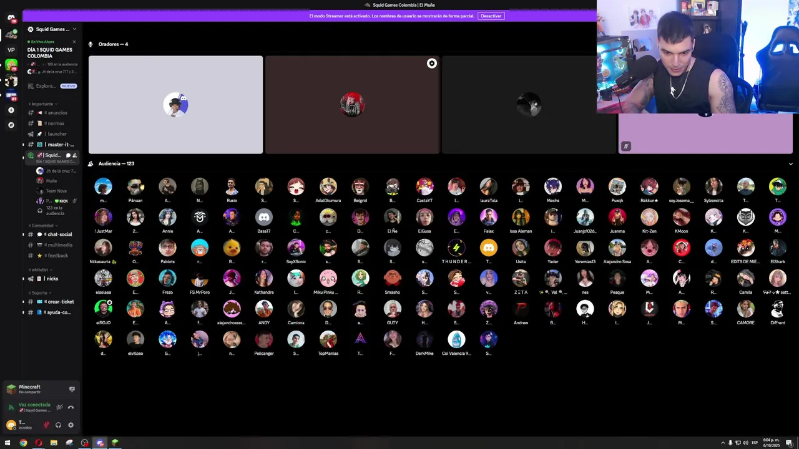Open the normas channel
The width and height of the screenshot is (799, 449).
(52, 123)
